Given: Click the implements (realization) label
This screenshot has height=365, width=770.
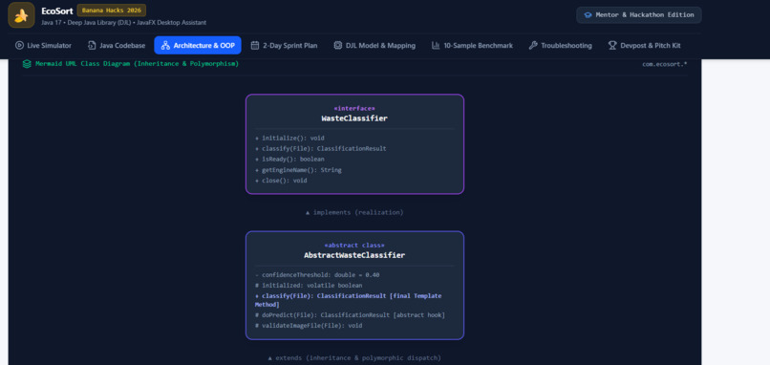Looking at the screenshot, I should 354,213.
